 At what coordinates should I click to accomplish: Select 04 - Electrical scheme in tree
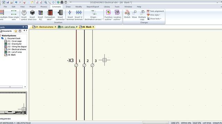point(15,49)
